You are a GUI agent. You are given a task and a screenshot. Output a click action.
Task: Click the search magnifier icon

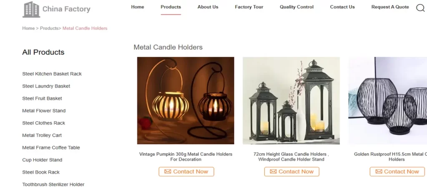(420, 8)
